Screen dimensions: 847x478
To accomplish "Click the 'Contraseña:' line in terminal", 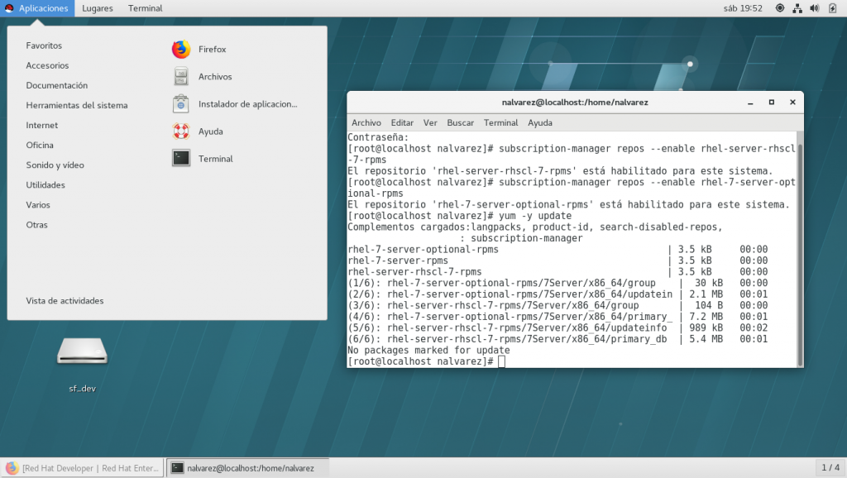I will pos(378,137).
